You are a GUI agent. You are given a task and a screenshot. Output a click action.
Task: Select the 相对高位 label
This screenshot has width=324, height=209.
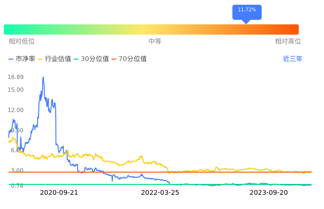coord(288,42)
